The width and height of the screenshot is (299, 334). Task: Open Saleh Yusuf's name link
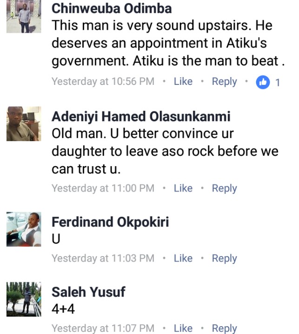(x=88, y=292)
